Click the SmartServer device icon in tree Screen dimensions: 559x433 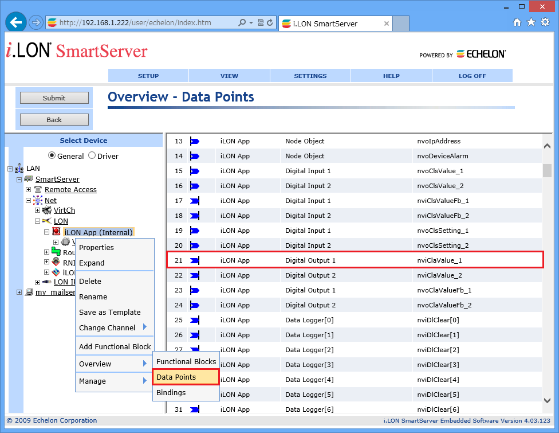pos(29,179)
